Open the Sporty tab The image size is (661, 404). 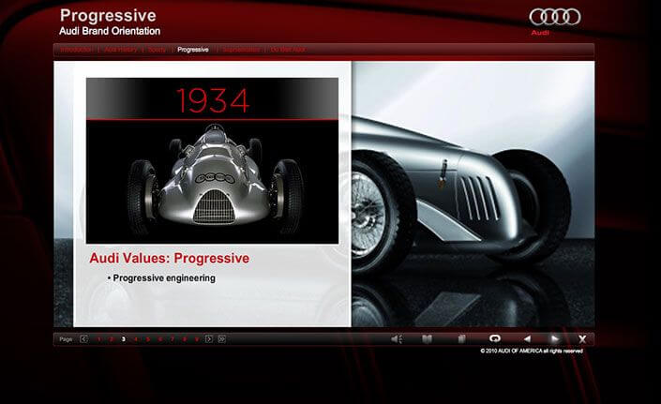pyautogui.click(x=158, y=50)
